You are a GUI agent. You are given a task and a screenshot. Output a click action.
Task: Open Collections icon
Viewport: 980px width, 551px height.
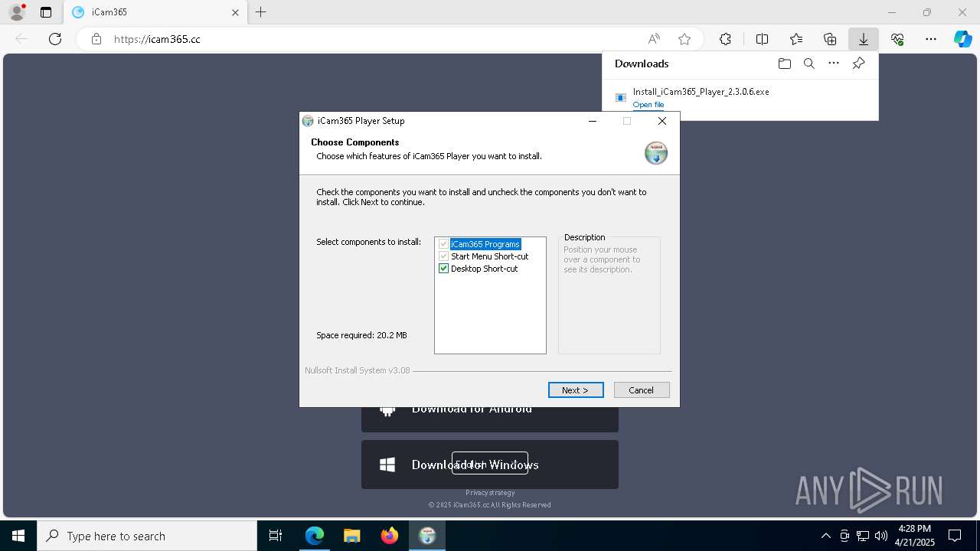[x=830, y=39]
